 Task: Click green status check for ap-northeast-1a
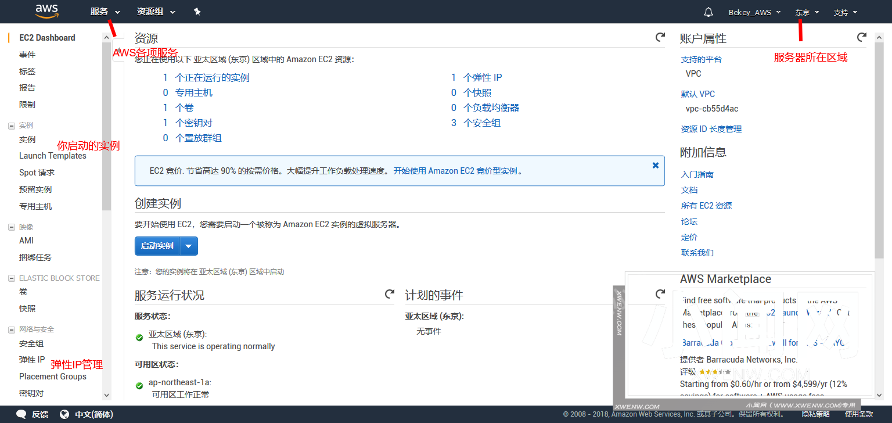coord(139,386)
